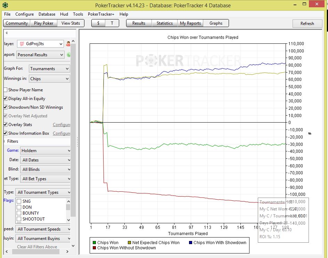Click green Chips Won legend swatch
Screen dimensions: 328x258
pyautogui.click(x=95, y=242)
